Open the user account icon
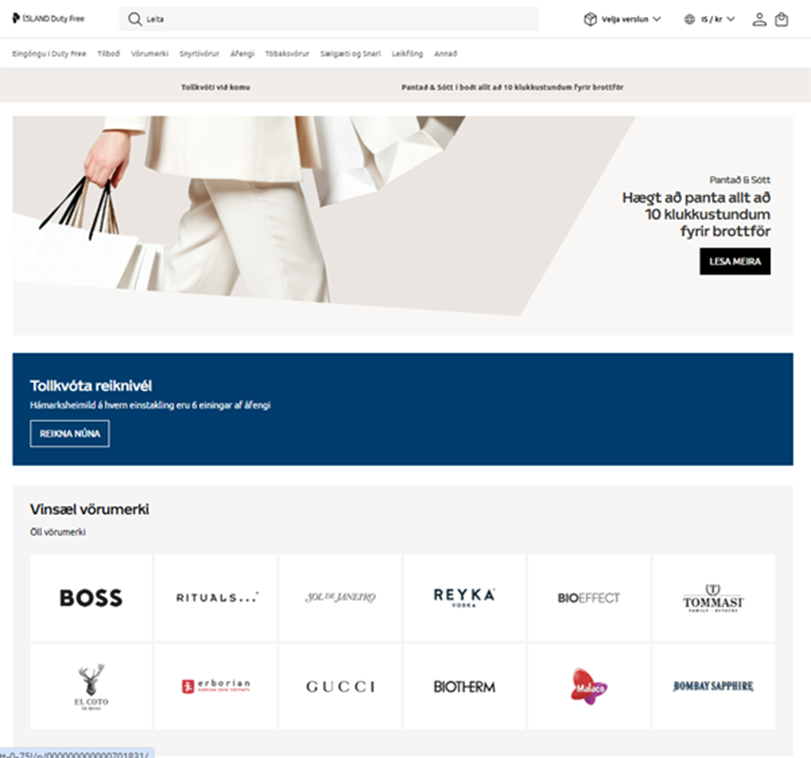 click(759, 19)
